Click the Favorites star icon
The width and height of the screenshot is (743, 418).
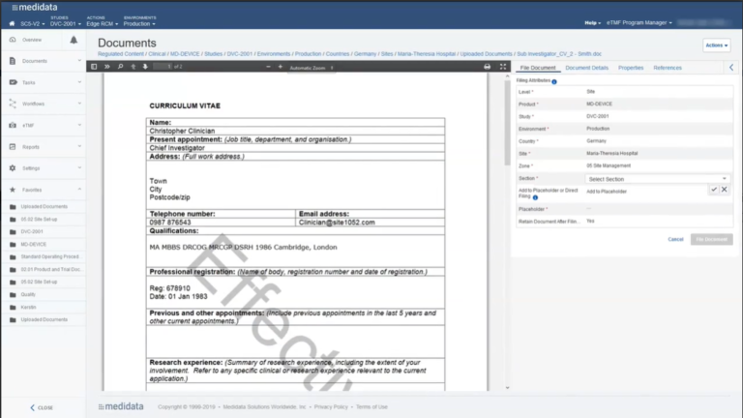[x=13, y=190]
